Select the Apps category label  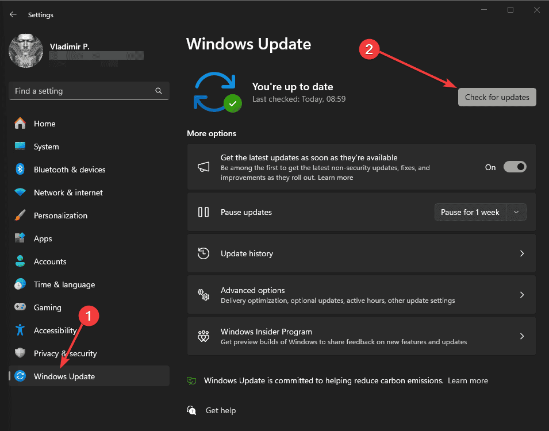(x=43, y=239)
